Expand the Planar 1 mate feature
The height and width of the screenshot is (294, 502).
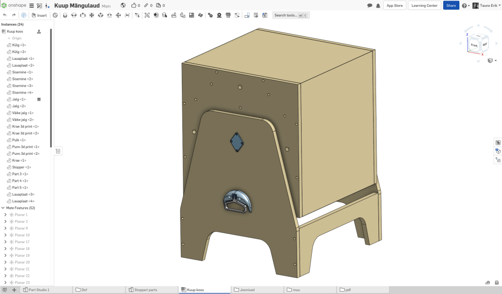(5, 215)
